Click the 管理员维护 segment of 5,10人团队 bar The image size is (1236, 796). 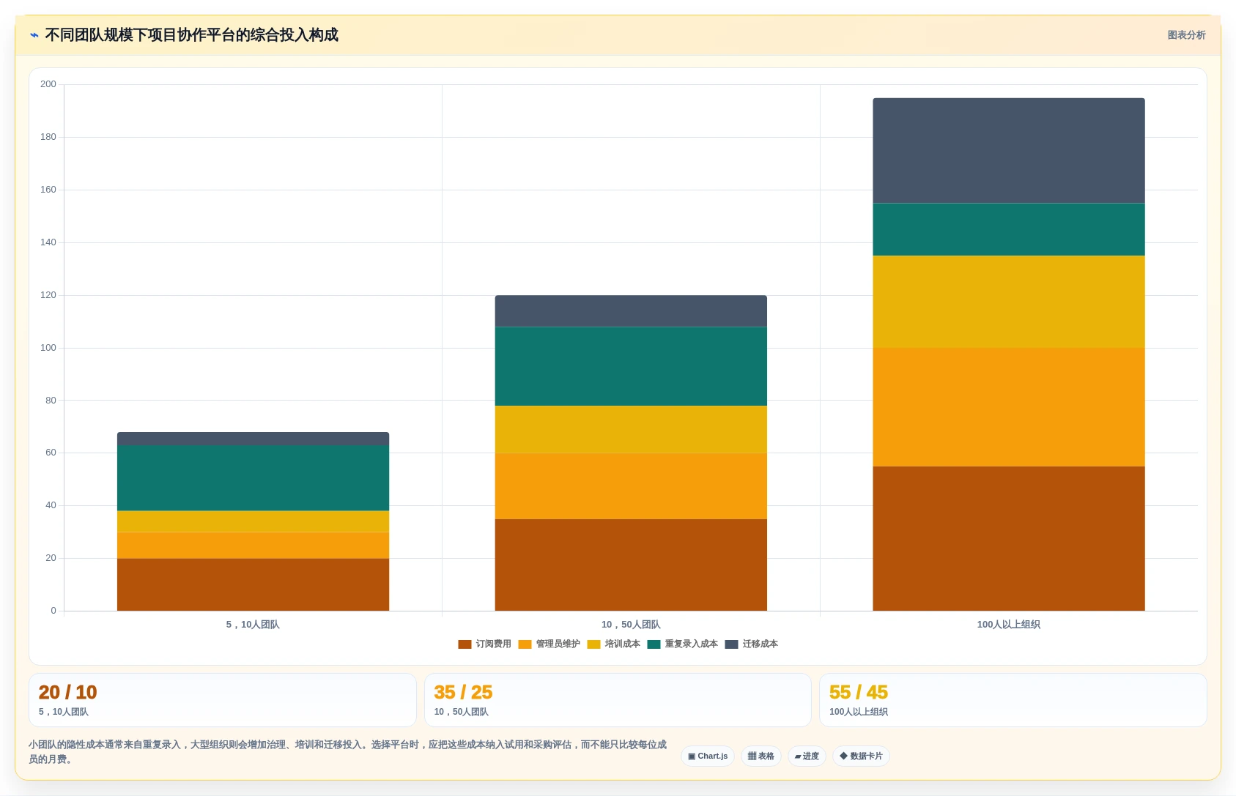pos(253,546)
